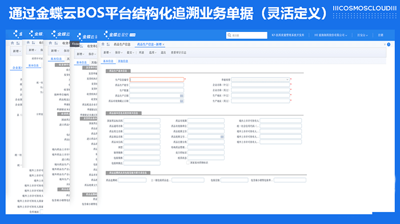The height and width of the screenshot is (224, 400).
Task: Click the 注销 link in the header
Action: (381, 35)
